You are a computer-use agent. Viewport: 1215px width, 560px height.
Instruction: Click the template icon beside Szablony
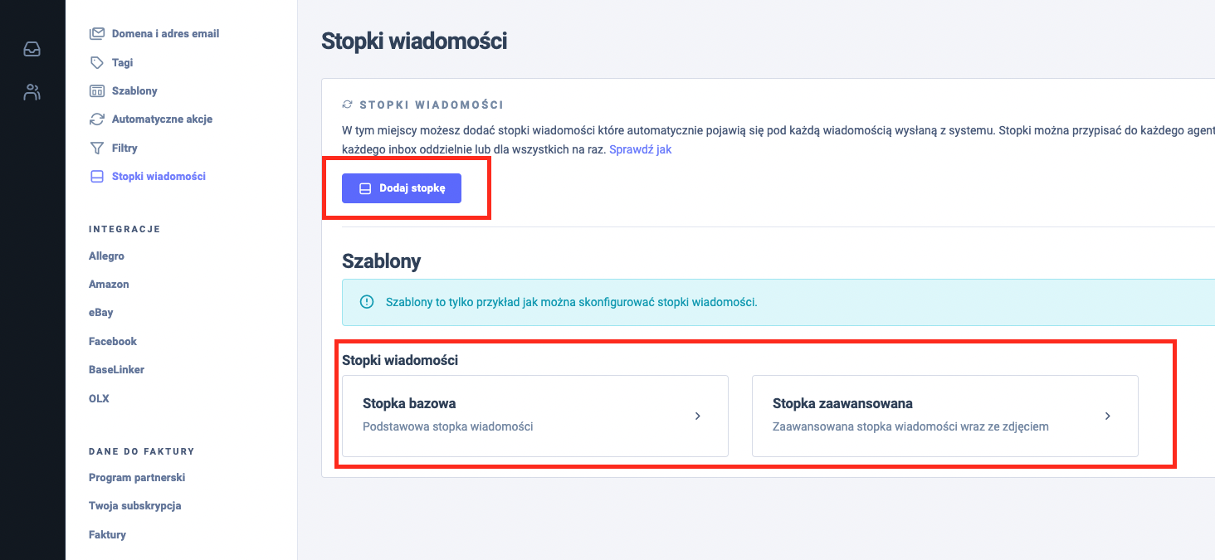coord(97,90)
